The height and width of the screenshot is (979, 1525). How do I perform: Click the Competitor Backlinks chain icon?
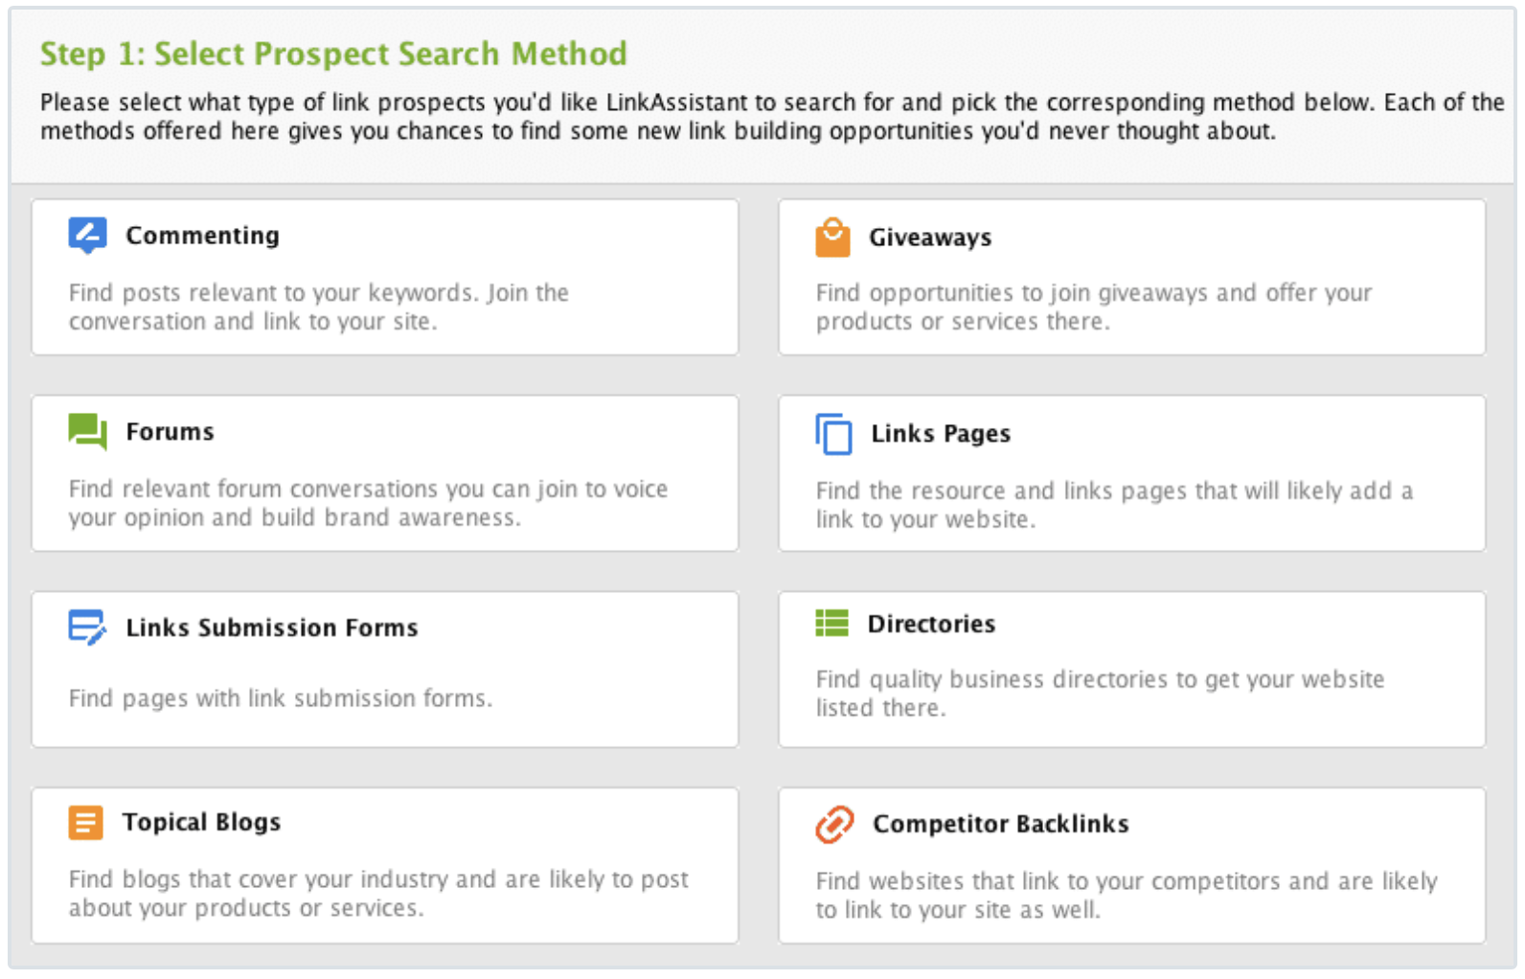[834, 824]
